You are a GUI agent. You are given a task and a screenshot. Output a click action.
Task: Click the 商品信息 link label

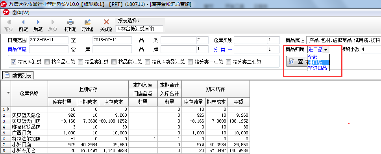(17, 49)
